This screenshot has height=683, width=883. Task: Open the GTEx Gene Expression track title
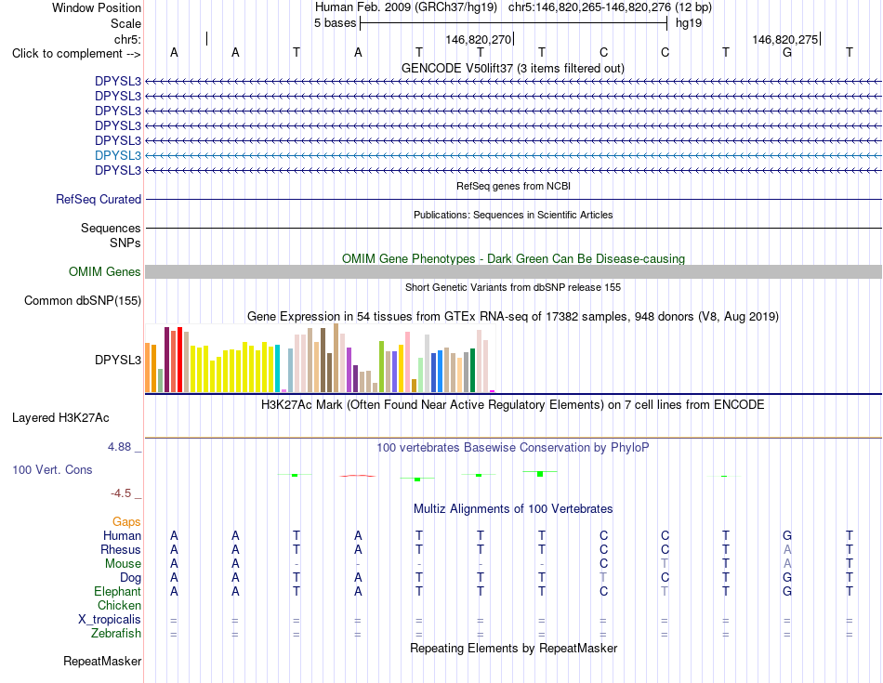(x=513, y=317)
